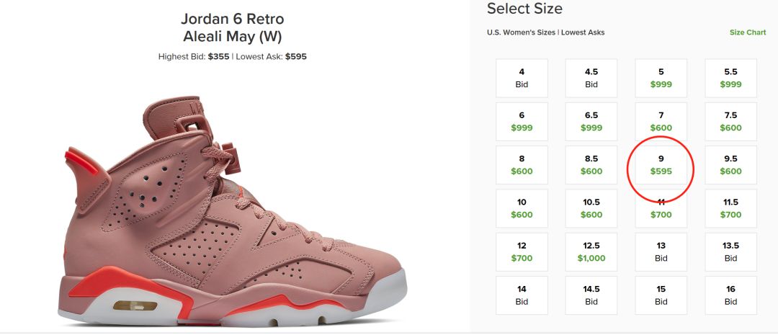
Task: Choose size 6 at $999
Action: (x=522, y=121)
